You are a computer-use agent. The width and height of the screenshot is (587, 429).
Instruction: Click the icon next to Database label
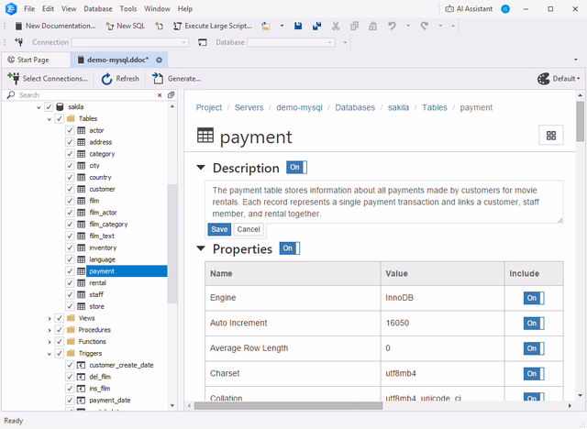click(202, 42)
